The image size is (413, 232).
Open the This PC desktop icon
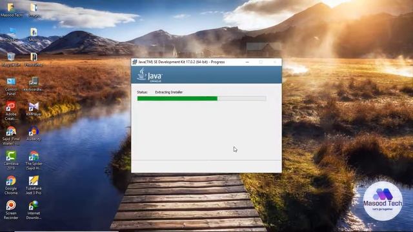[11, 34]
